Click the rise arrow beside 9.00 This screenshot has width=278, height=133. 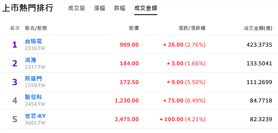pyautogui.click(x=169, y=82)
